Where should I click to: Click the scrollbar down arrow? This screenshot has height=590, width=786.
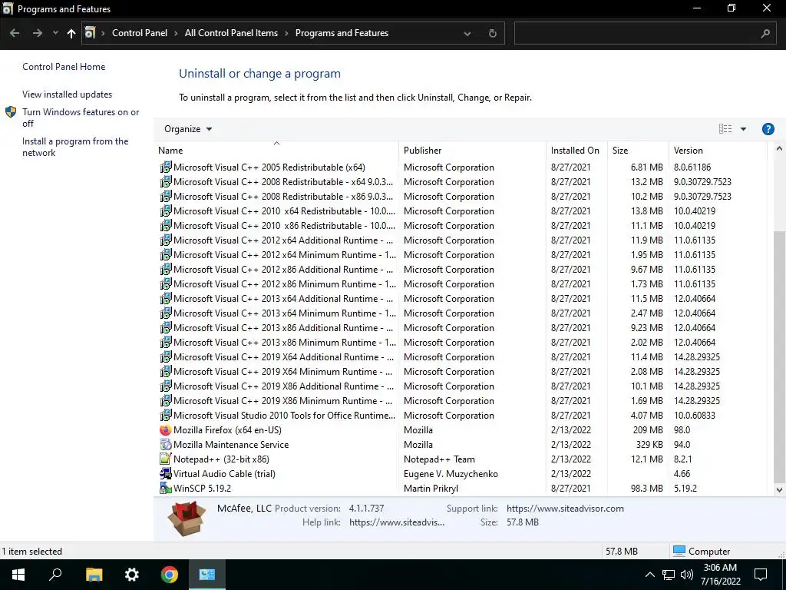(779, 489)
